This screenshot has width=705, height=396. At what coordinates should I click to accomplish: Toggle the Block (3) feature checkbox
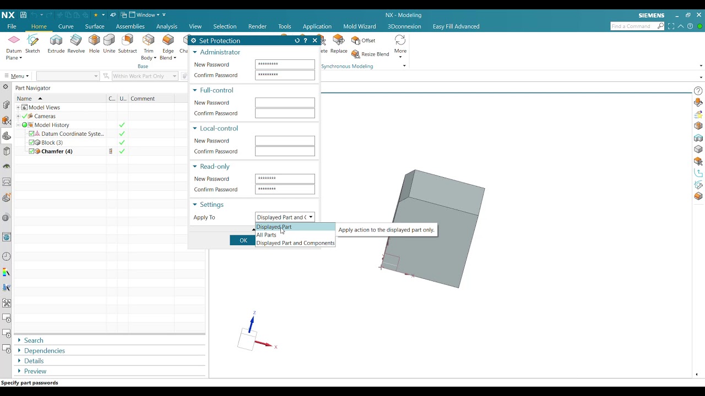31,142
